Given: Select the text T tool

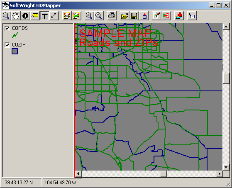Looking at the screenshot, I should tap(44, 16).
